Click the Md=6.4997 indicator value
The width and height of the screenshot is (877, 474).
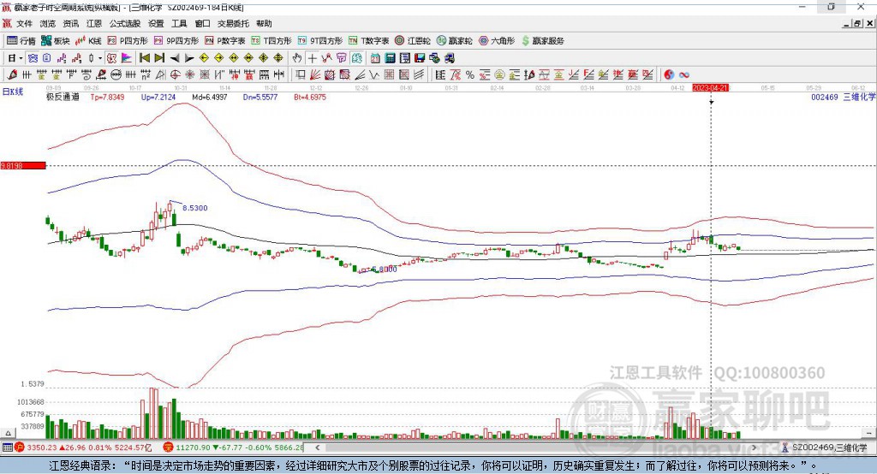(x=210, y=98)
